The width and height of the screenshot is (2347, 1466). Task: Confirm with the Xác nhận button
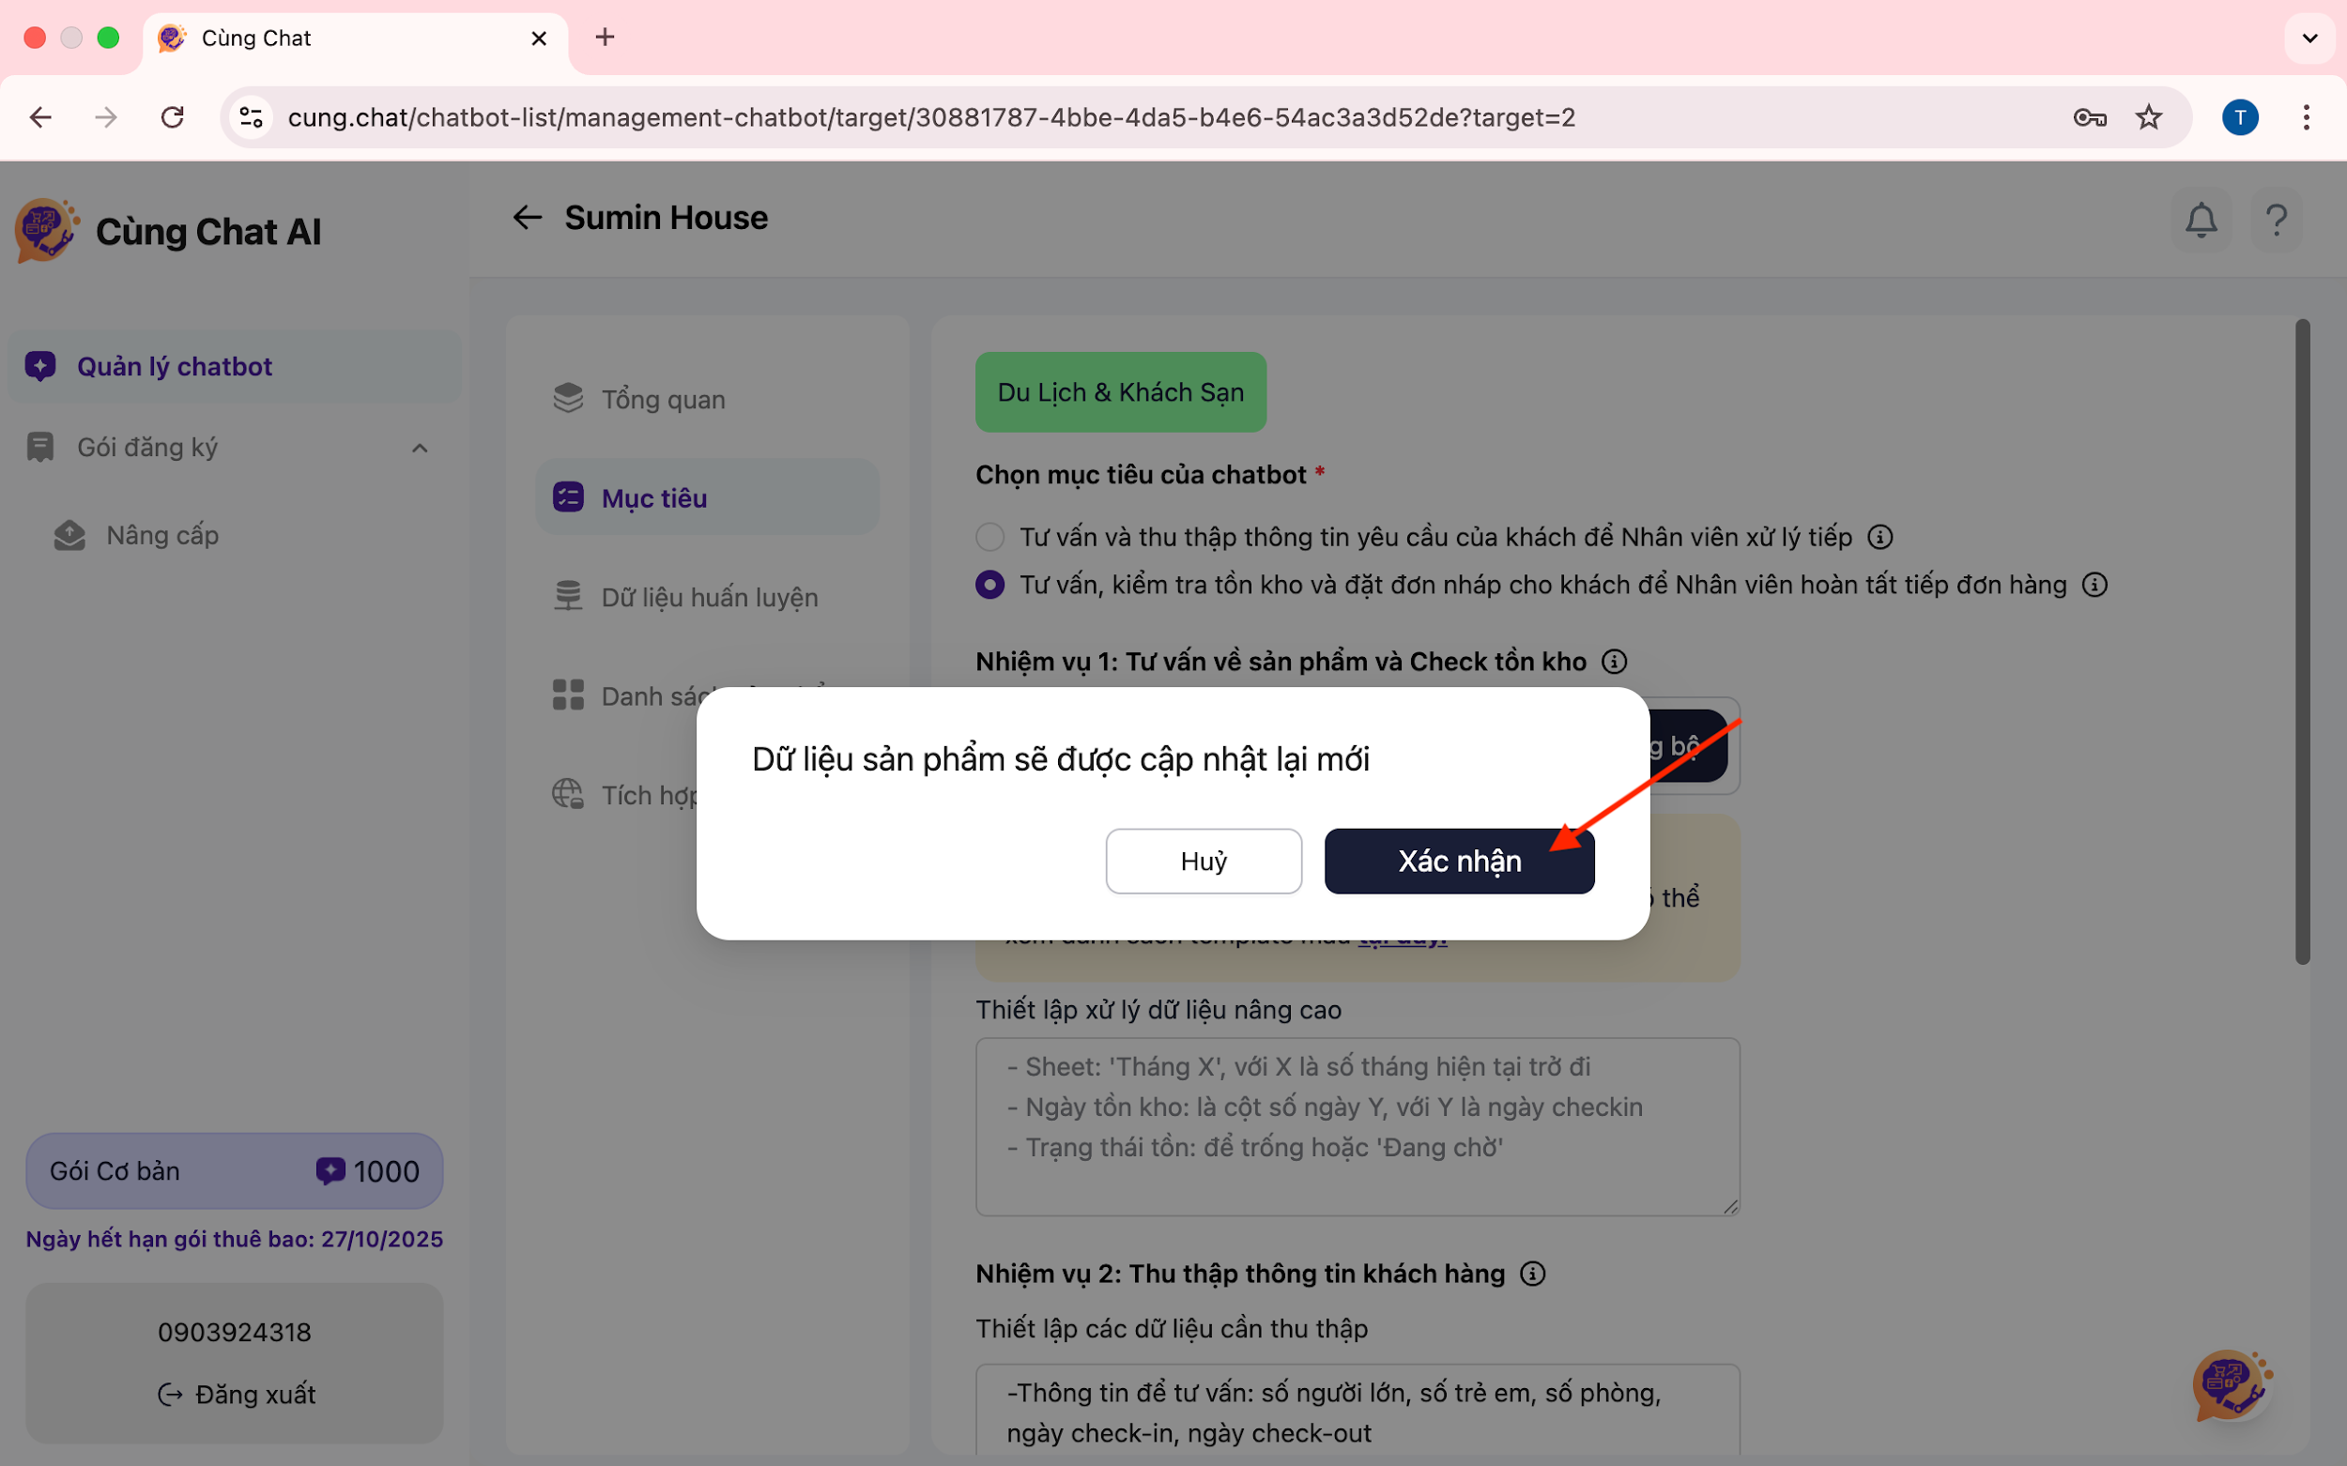(1459, 861)
